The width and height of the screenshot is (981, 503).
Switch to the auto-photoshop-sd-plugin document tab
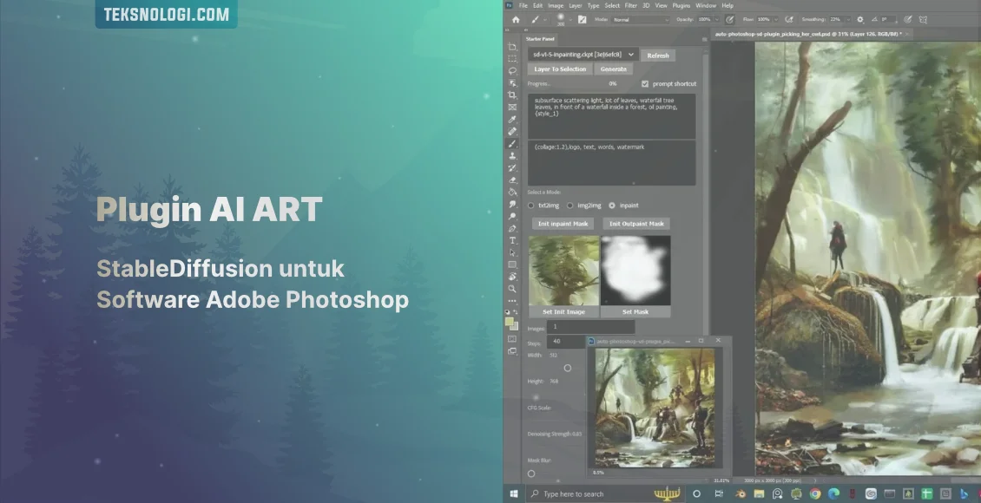click(812, 34)
